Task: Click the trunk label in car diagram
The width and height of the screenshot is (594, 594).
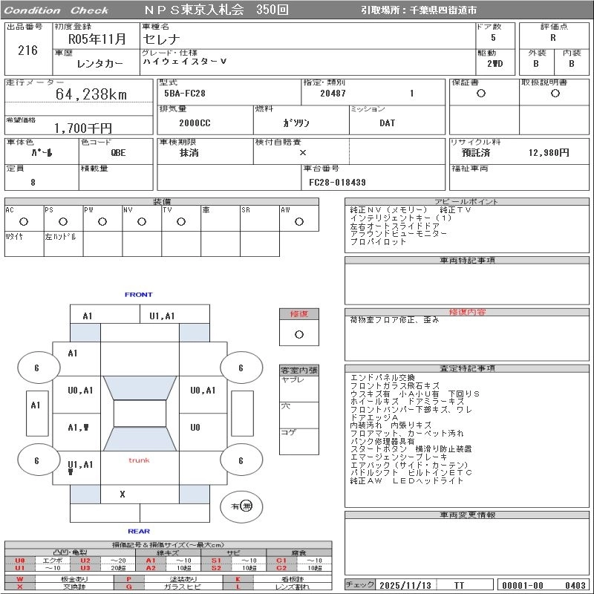Action: (139, 460)
